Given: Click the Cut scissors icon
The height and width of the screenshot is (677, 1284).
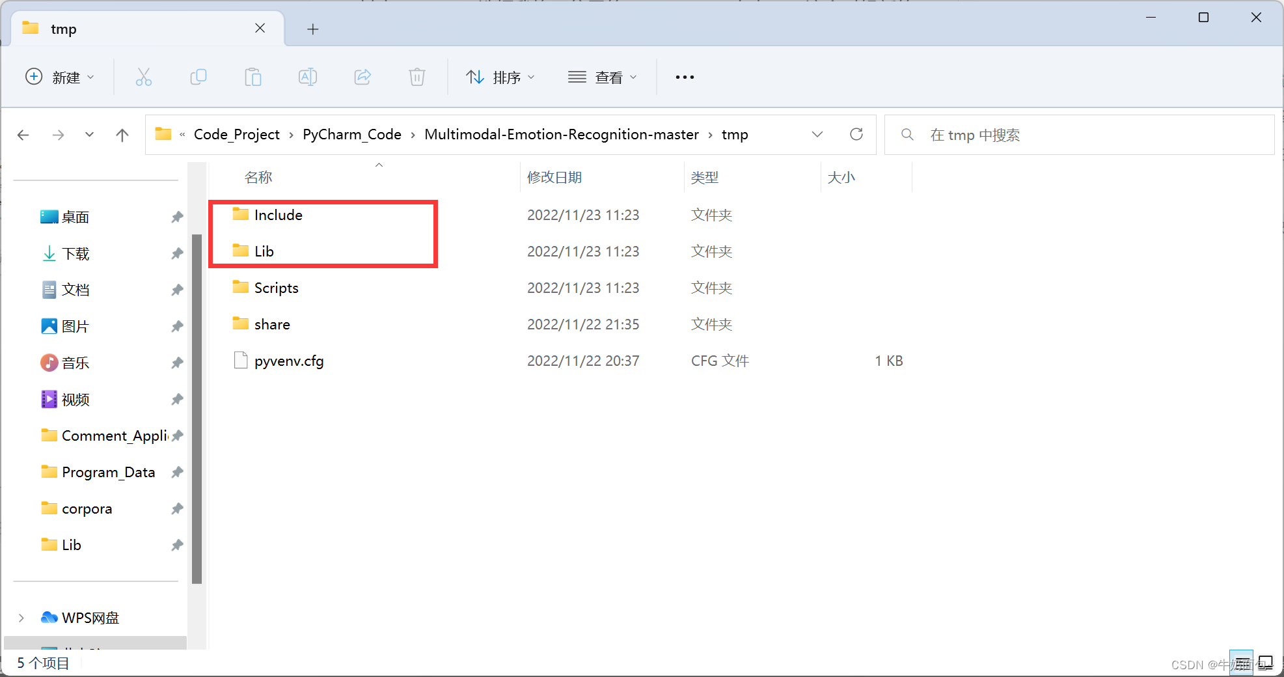Looking at the screenshot, I should pyautogui.click(x=144, y=77).
